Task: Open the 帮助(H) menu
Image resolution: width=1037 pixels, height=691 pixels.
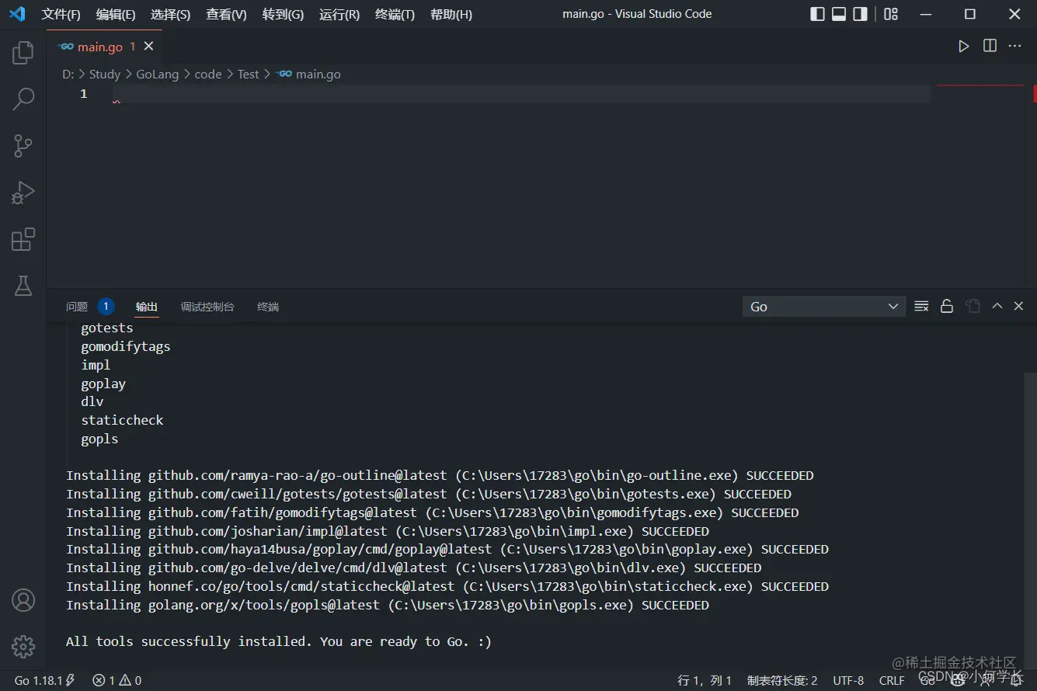Action: tap(451, 15)
